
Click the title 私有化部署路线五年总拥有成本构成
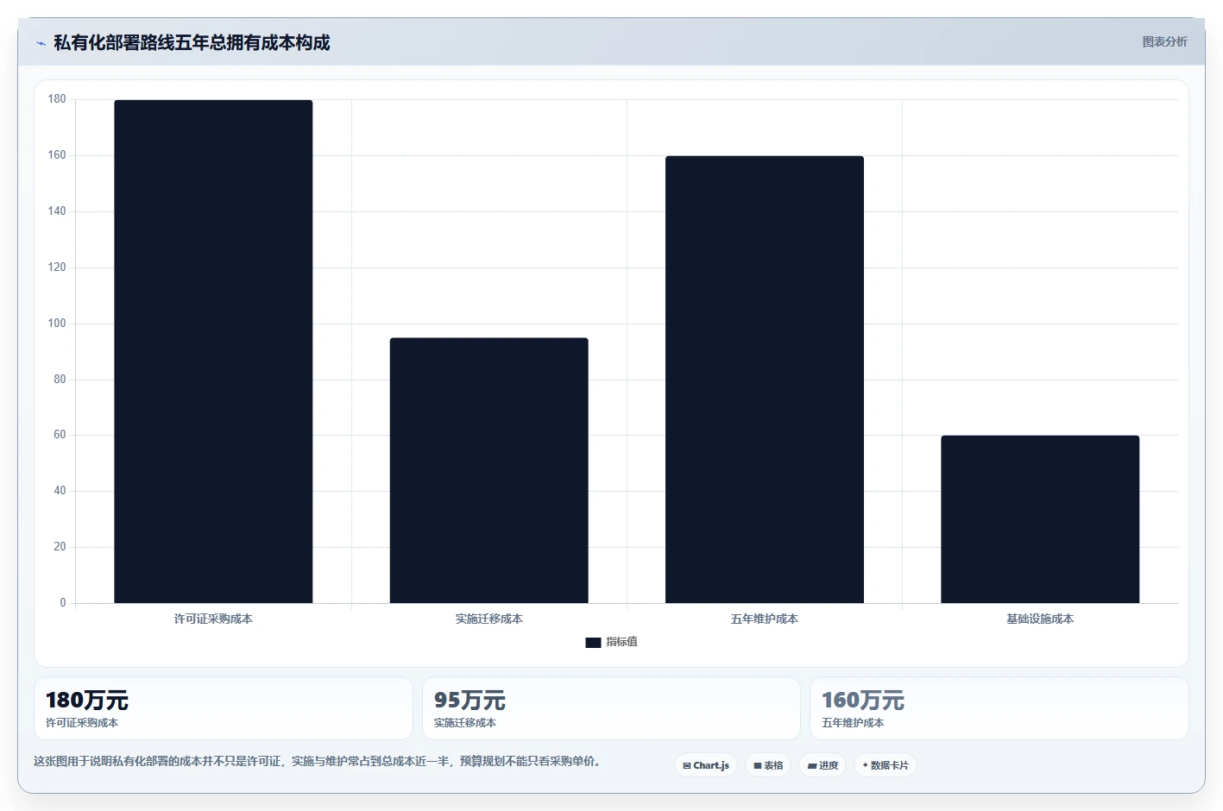[192, 43]
